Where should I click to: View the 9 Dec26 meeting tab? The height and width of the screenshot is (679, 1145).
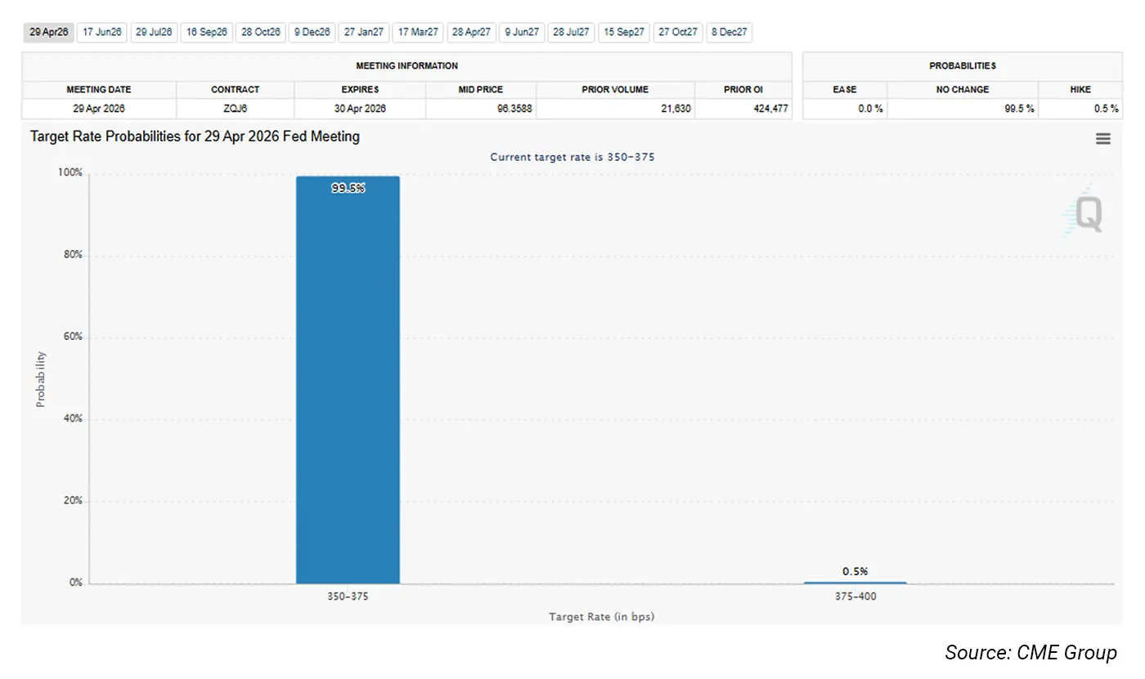tap(312, 33)
